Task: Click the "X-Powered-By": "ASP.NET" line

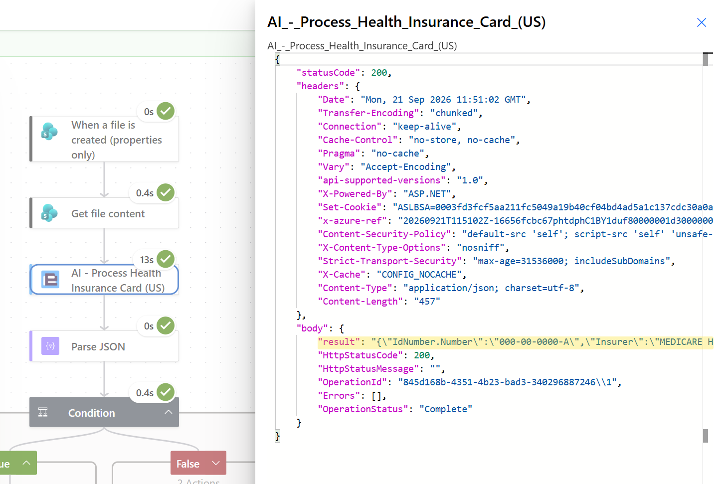Action: click(386, 194)
